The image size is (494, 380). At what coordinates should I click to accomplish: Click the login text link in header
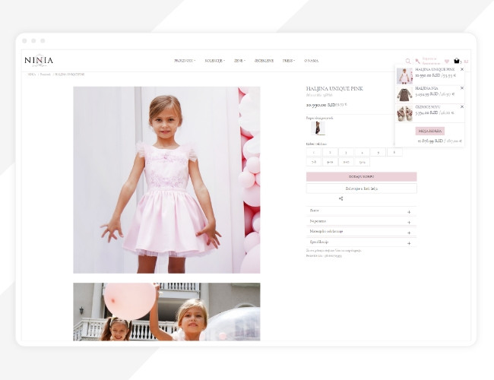click(431, 61)
